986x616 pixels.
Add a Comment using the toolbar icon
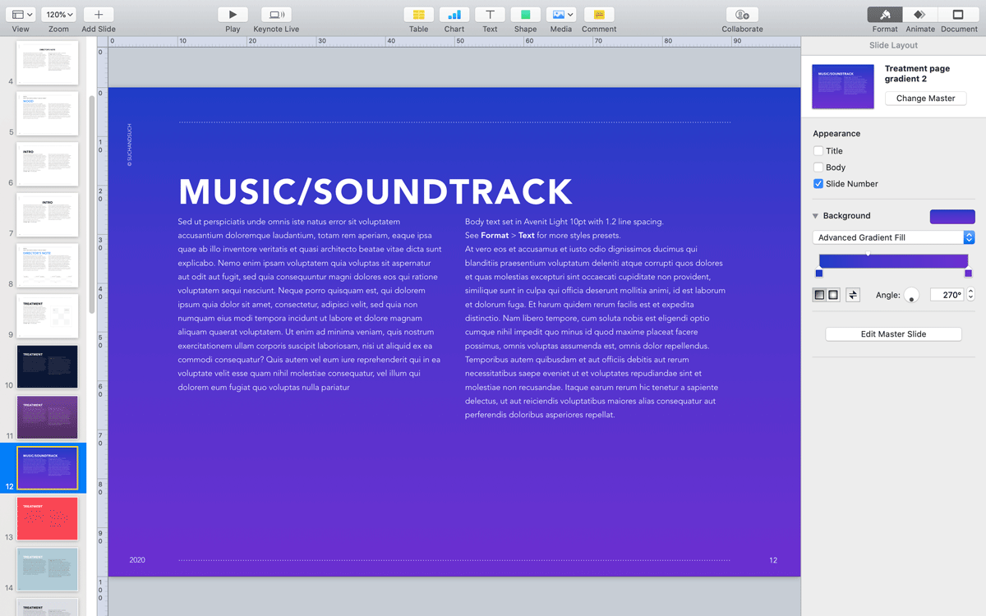pos(599,15)
